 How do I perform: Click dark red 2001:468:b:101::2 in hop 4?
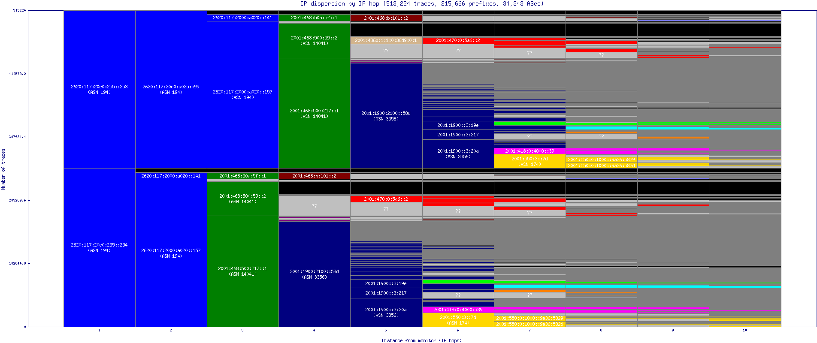pos(315,176)
